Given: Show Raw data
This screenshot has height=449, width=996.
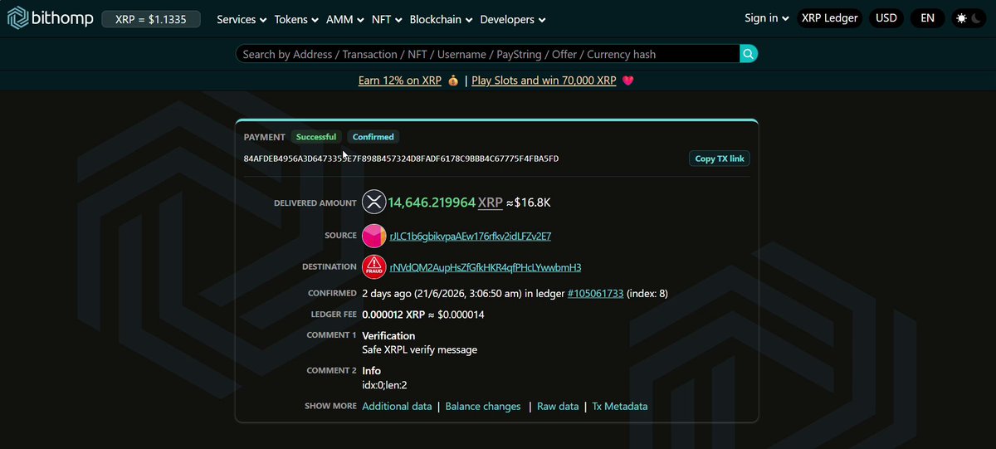Looking at the screenshot, I should point(558,407).
